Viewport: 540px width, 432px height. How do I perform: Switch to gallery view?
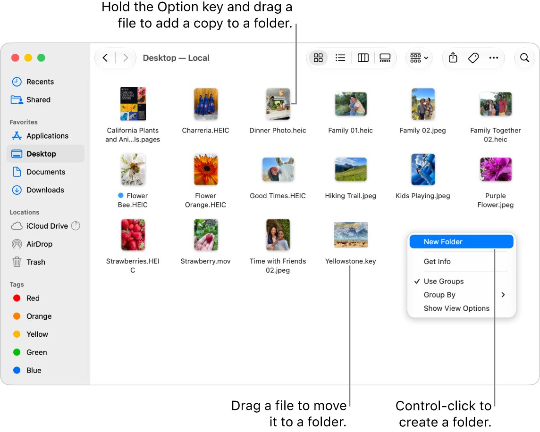(385, 58)
